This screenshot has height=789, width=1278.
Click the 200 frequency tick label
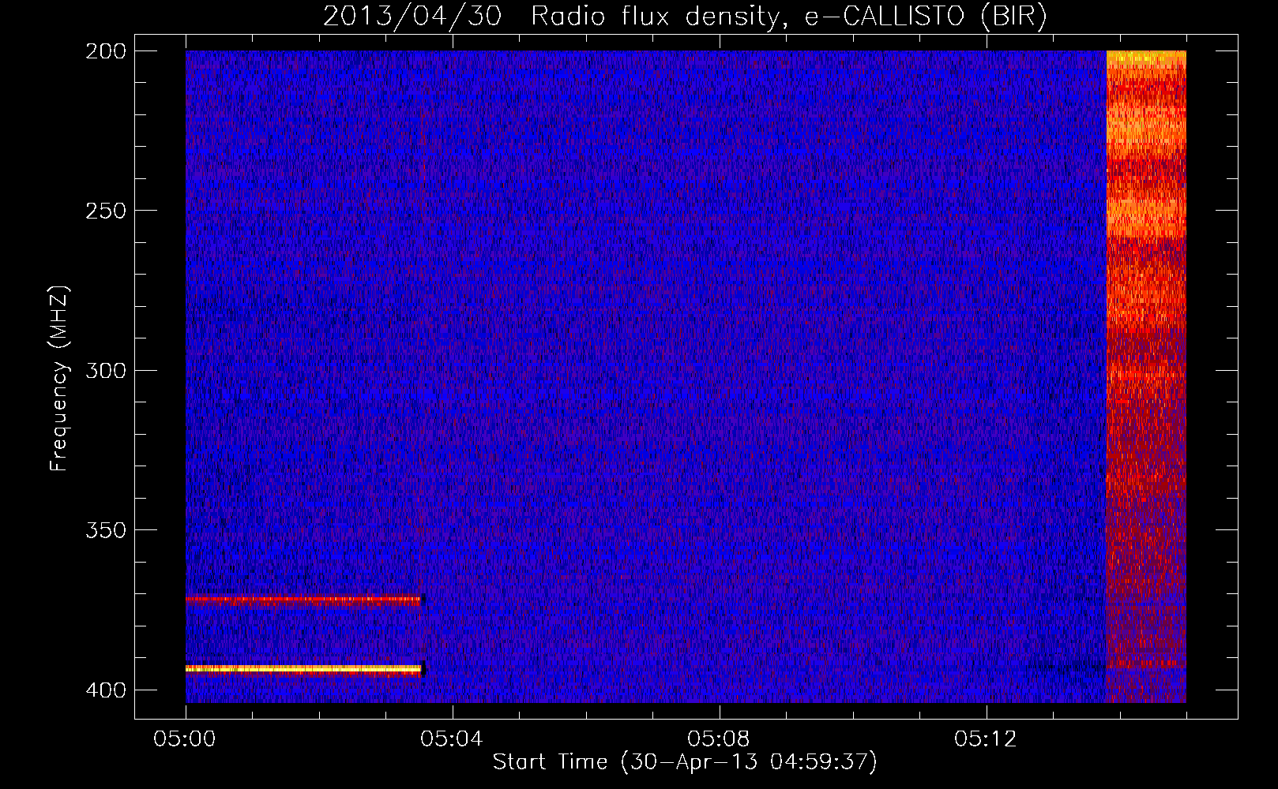105,51
